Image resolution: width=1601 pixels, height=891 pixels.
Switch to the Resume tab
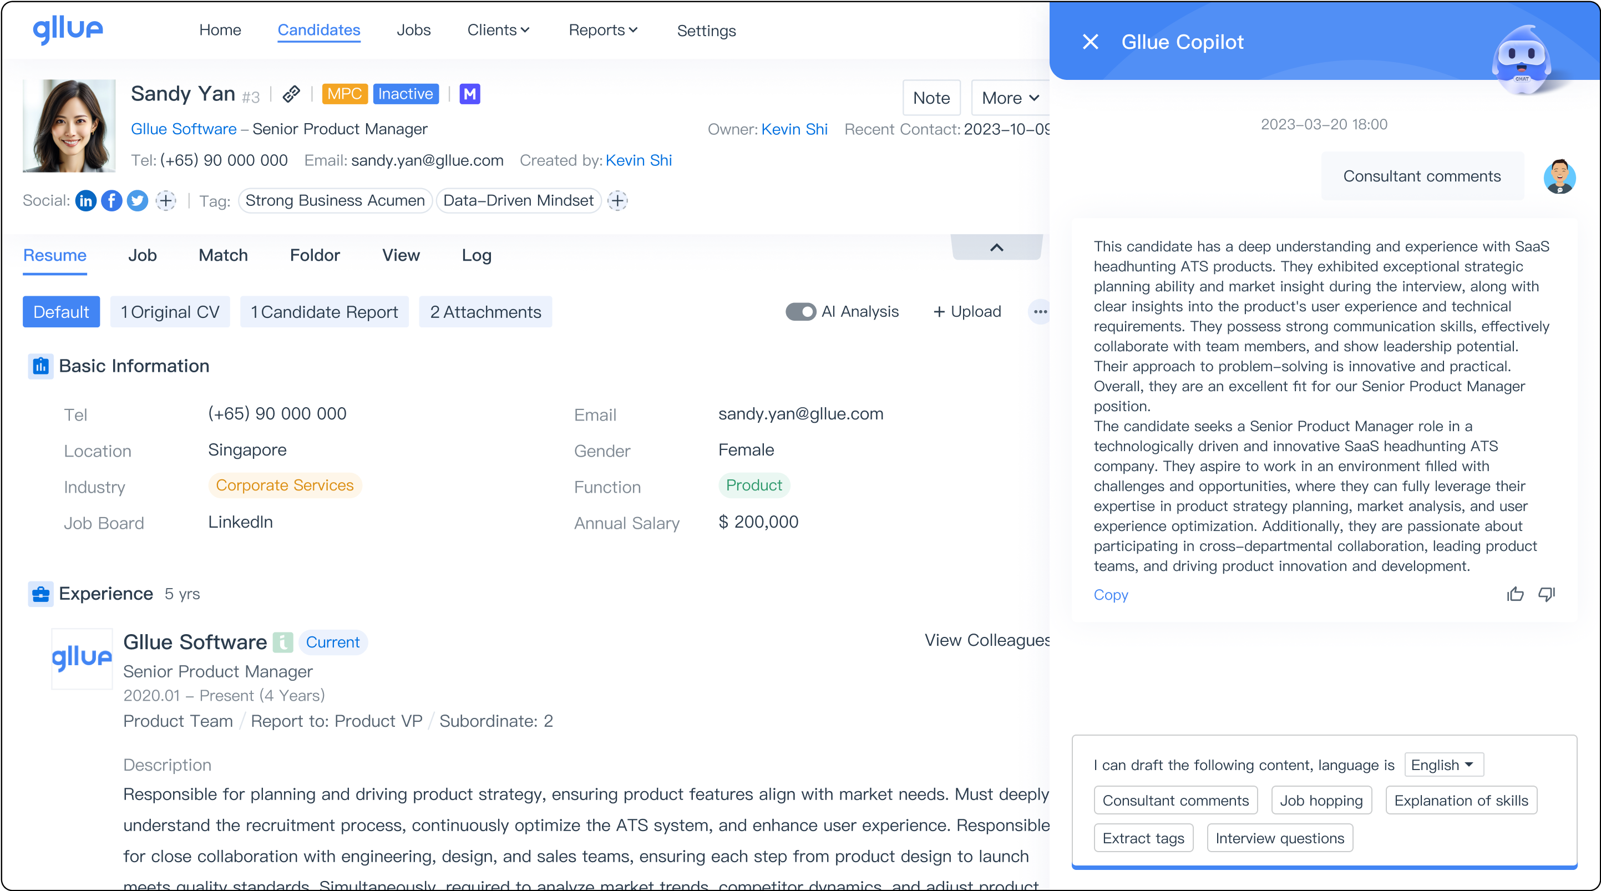[x=55, y=256]
